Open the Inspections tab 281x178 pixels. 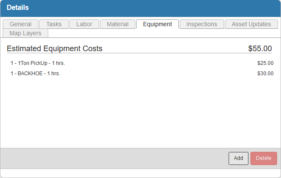tap(202, 24)
